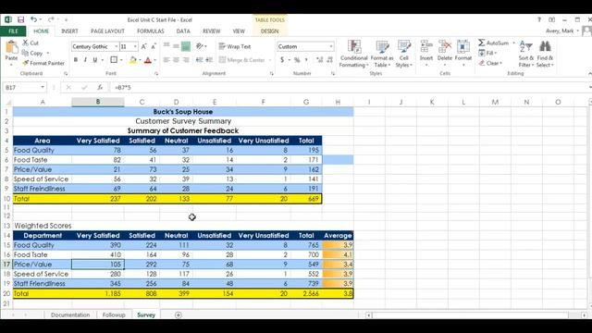Insert cells using the Insert button
Viewport: 592px width, 333px height.
point(425,54)
